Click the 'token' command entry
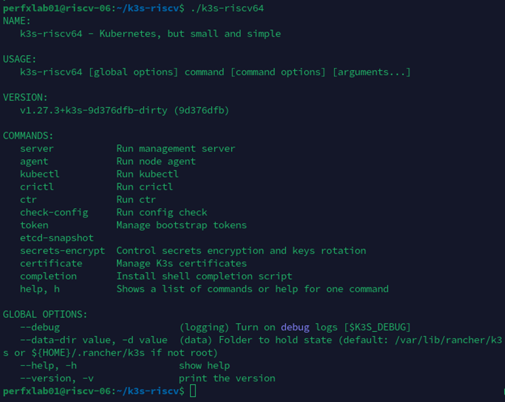Screen dimensions: 505x402 tap(34, 225)
